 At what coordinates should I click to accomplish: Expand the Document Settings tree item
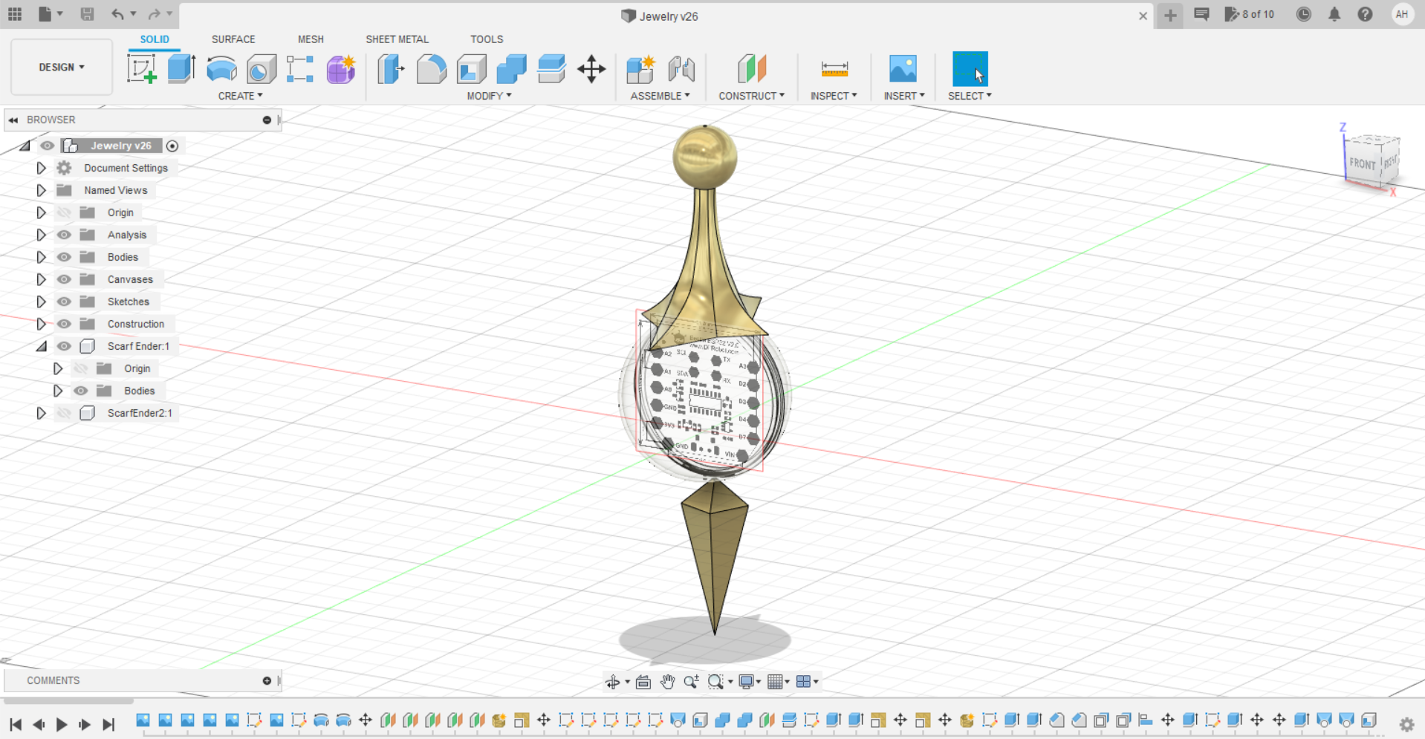pyautogui.click(x=41, y=167)
